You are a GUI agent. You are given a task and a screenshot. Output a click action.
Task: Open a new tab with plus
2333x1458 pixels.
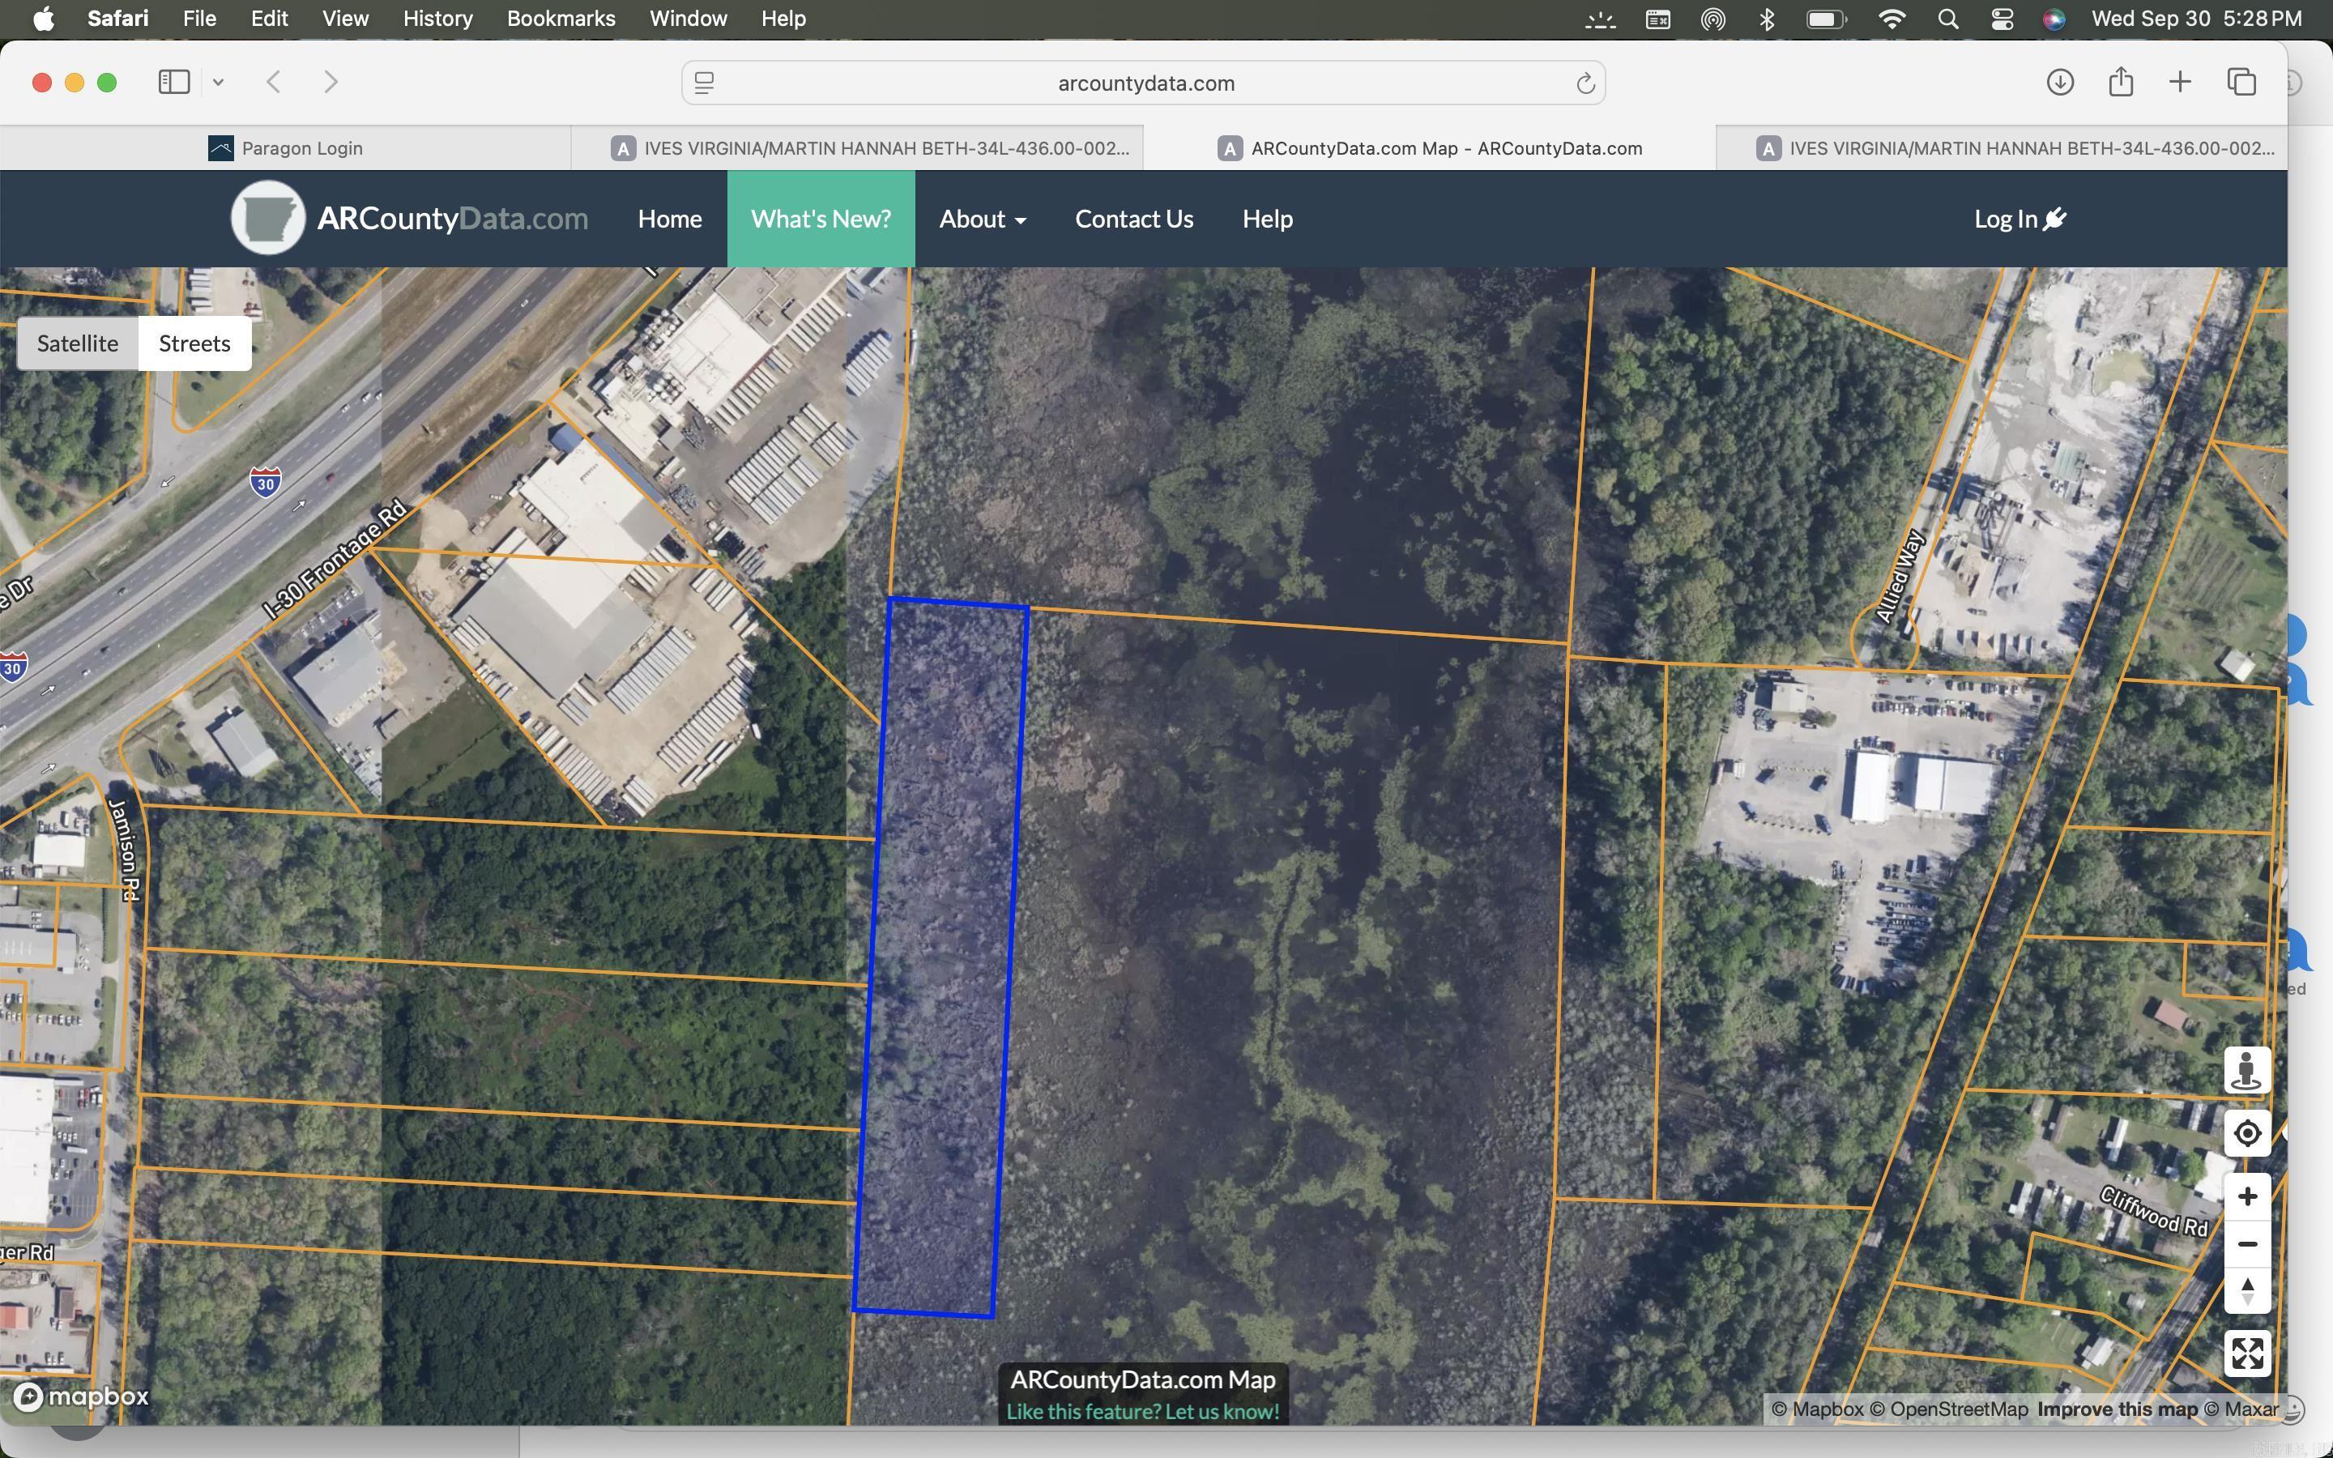click(2180, 82)
